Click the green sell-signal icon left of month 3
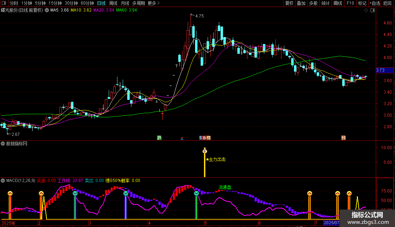Screen dimensions: 395x227 pyautogui.click(x=75, y=193)
